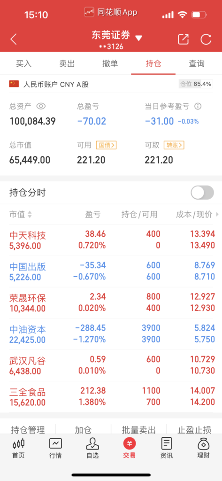Image resolution: width=222 pixels, height=481 pixels.
Task: Select the 中油资本 holding row
Action: tap(111, 334)
